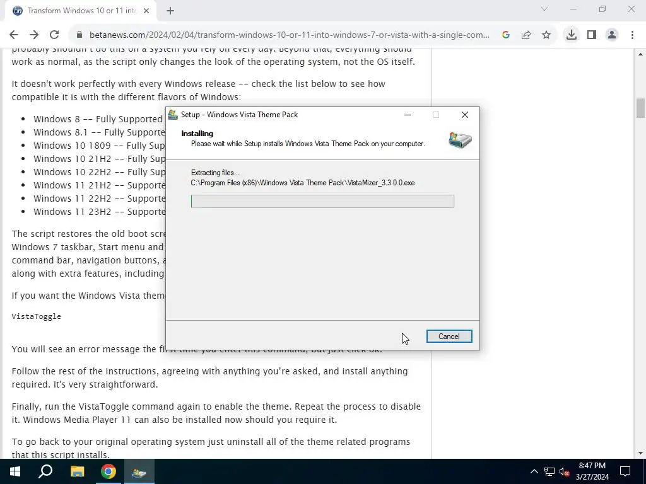Cancel the Vista Theme Pack installation
Image resolution: width=646 pixels, height=484 pixels.
coord(449,337)
